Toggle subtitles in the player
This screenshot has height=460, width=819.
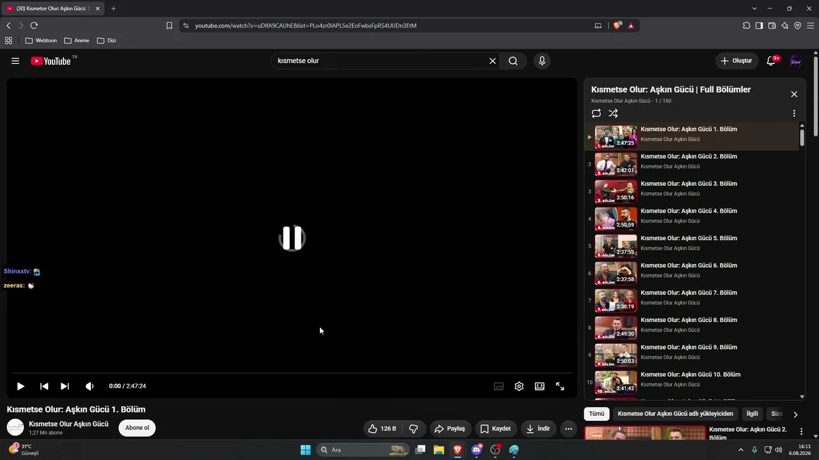pos(498,386)
